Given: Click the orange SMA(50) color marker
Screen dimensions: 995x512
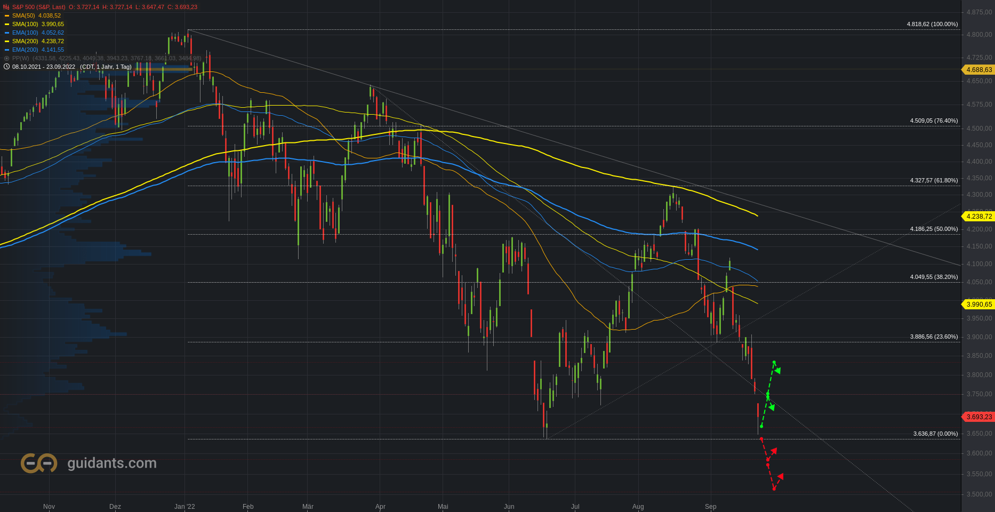Looking at the screenshot, I should (7, 16).
